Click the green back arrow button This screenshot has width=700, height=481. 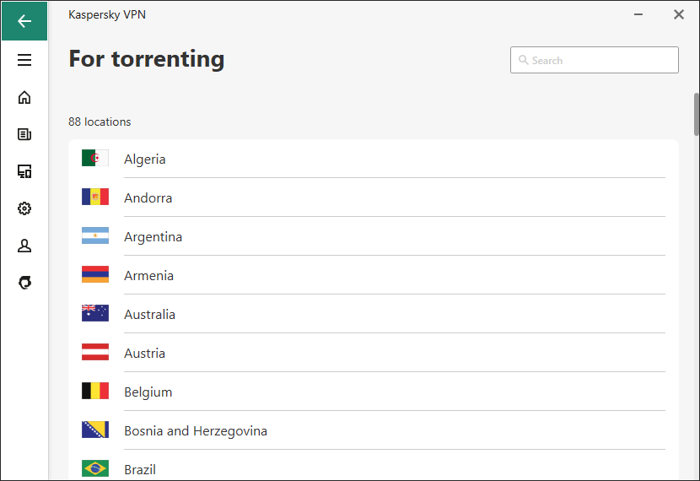point(24,21)
